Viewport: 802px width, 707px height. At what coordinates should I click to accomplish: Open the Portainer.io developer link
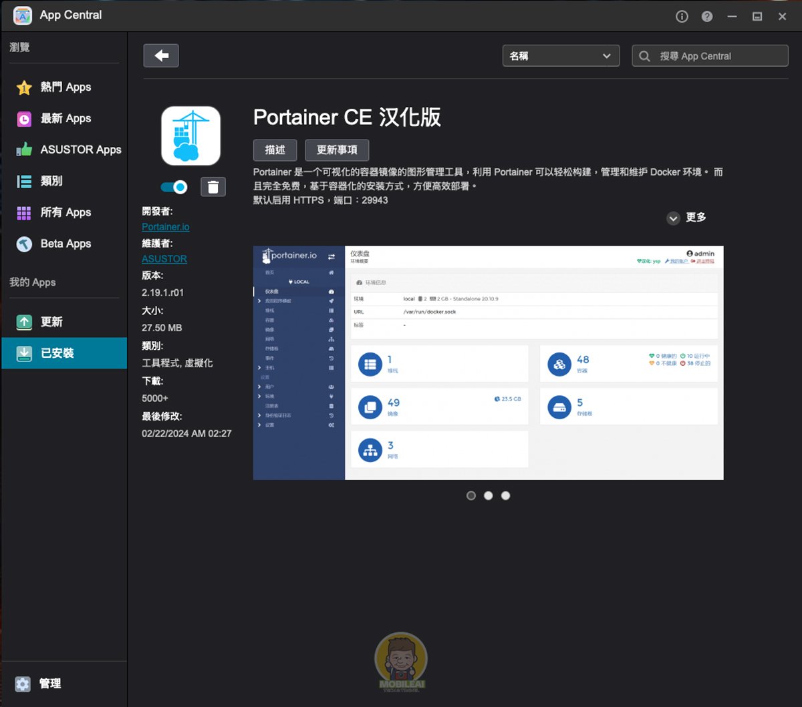(x=166, y=227)
